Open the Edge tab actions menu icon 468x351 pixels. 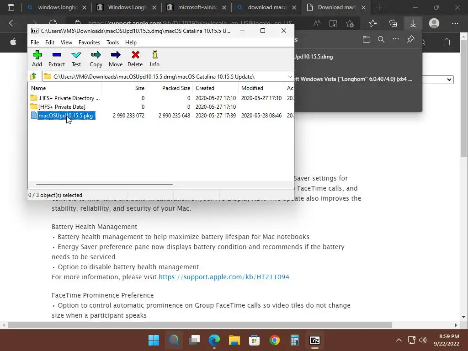[11, 7]
